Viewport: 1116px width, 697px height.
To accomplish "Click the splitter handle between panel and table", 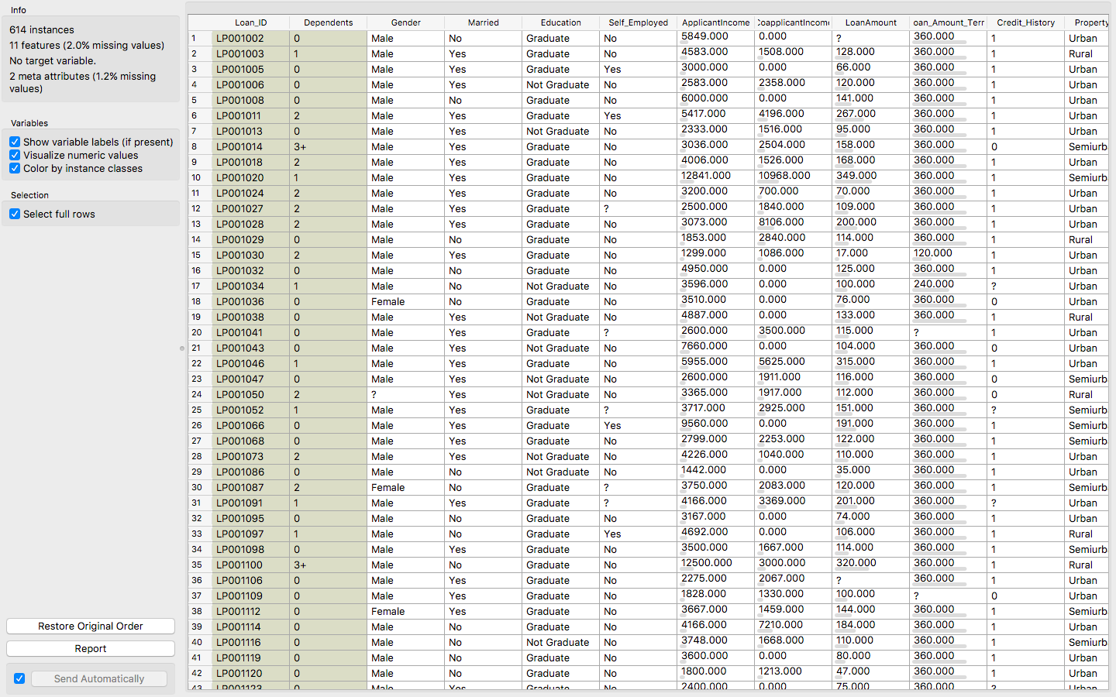I will coord(182,348).
